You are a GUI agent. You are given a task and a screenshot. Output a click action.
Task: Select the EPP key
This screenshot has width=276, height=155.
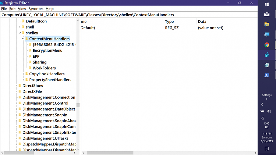click(x=36, y=56)
